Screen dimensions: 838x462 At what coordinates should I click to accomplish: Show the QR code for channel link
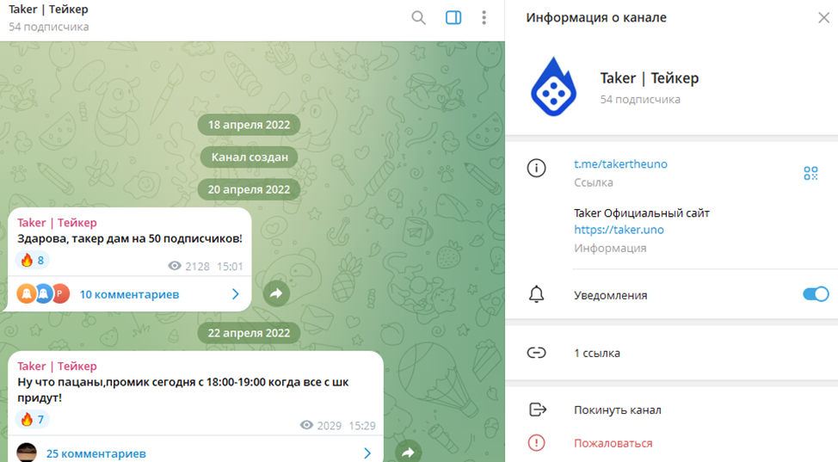coord(810,173)
